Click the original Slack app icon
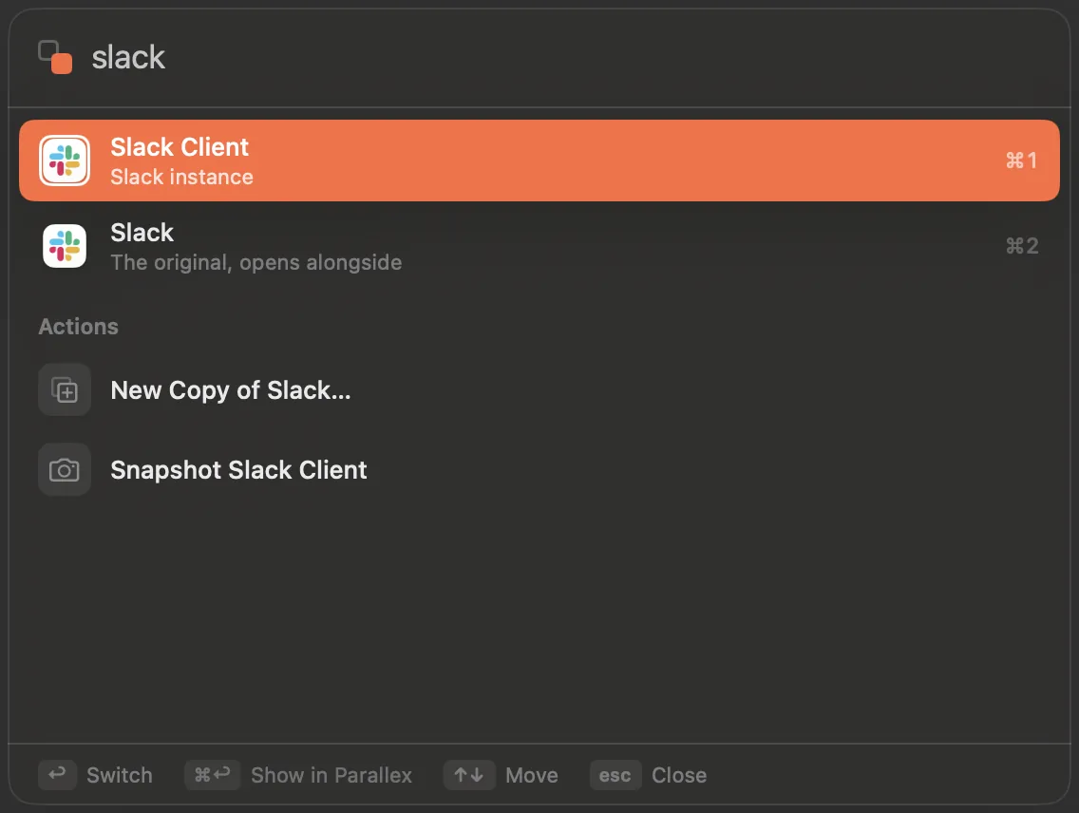The width and height of the screenshot is (1079, 813). (65, 246)
